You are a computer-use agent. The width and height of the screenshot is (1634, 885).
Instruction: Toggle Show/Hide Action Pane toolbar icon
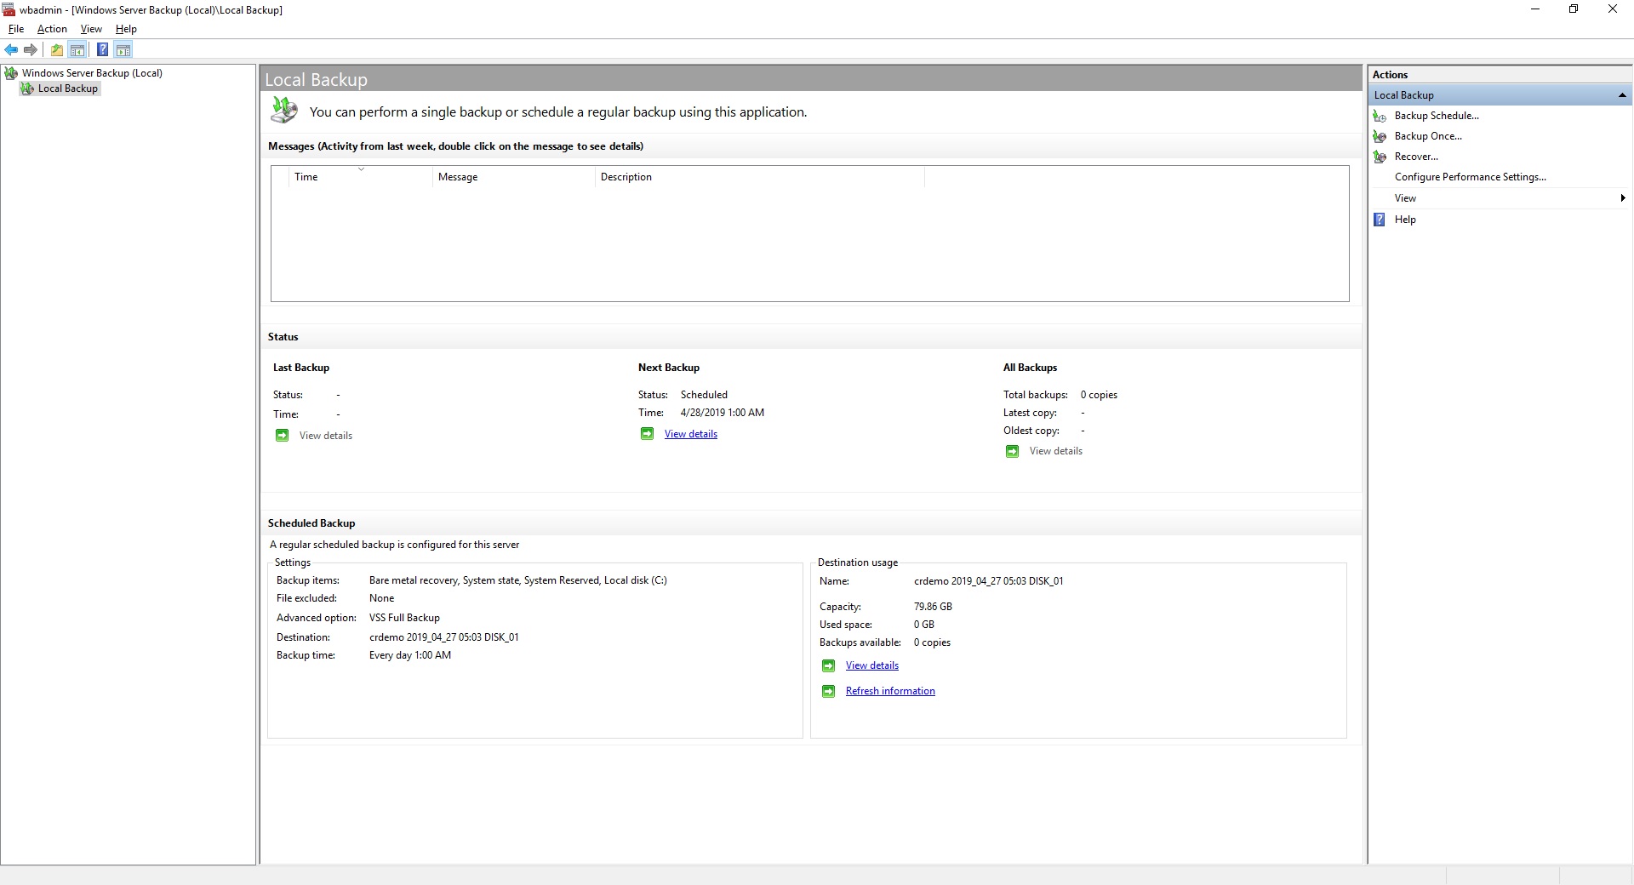click(123, 50)
